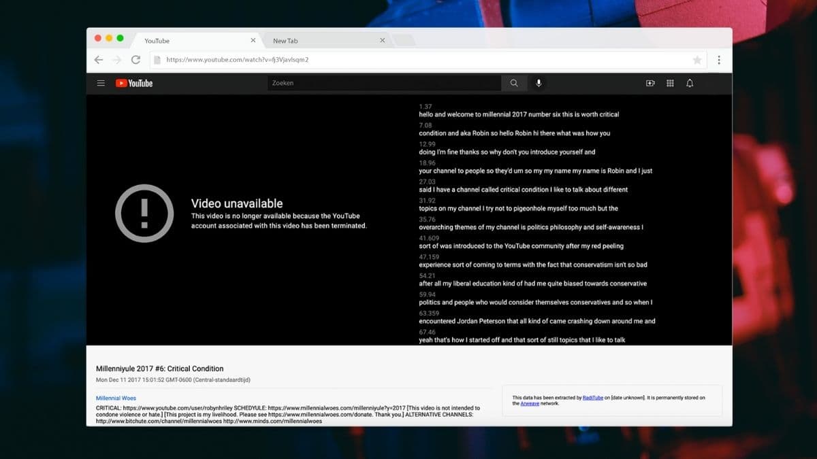Bookmark page with star icon
The image size is (817, 459).
pyautogui.click(x=697, y=60)
